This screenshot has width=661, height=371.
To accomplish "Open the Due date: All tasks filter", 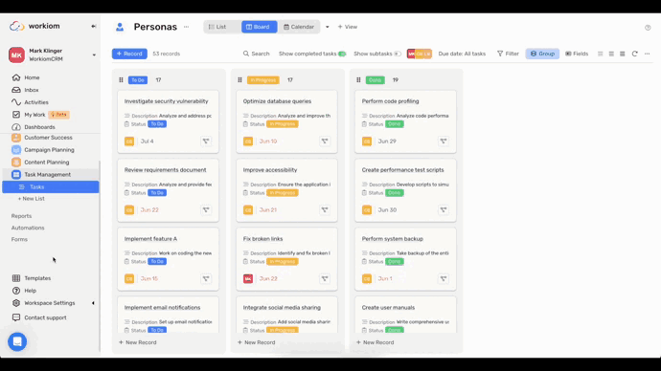I will [x=462, y=54].
